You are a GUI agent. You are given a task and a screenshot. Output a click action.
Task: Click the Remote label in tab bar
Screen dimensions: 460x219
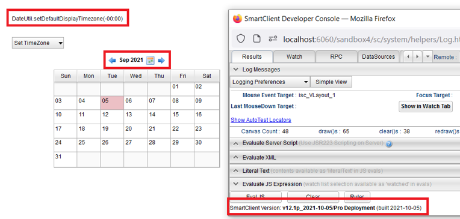tap(445, 57)
